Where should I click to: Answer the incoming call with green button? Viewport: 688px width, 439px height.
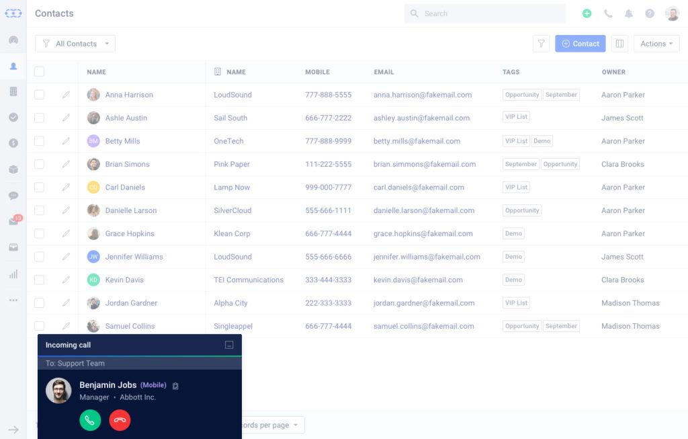pyautogui.click(x=90, y=420)
